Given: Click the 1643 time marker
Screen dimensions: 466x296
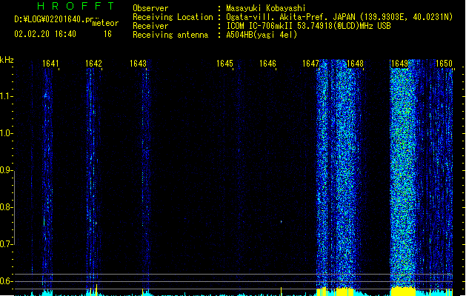Looking at the screenshot, I should [x=139, y=64].
